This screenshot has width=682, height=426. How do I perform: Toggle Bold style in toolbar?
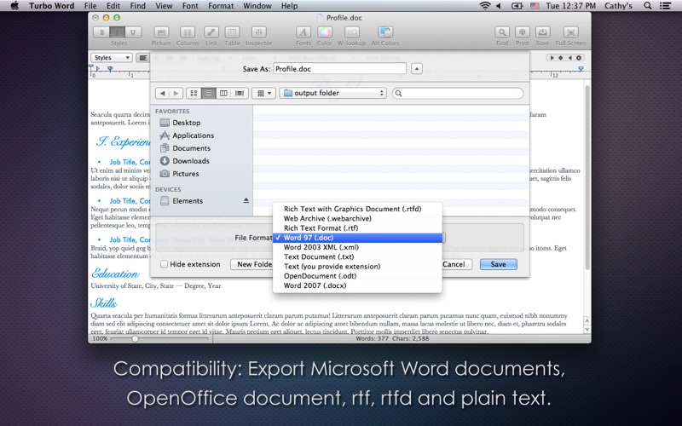101,32
